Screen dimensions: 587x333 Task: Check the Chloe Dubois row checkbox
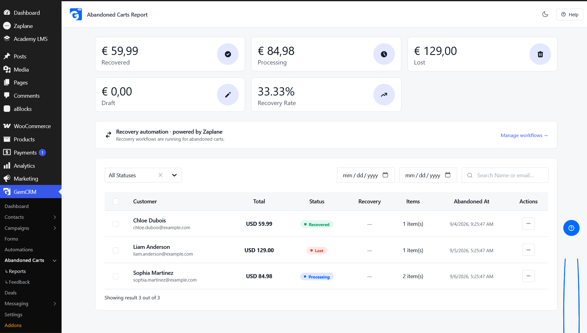(x=116, y=224)
